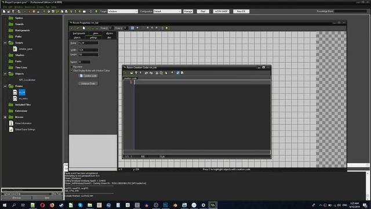Open Firefox from the taskbar
Screen dimensions: 371x209
click(x=52, y=205)
